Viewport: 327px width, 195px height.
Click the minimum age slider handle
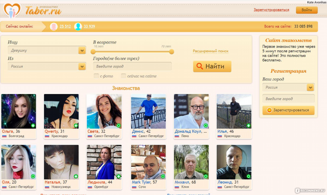[93, 52]
